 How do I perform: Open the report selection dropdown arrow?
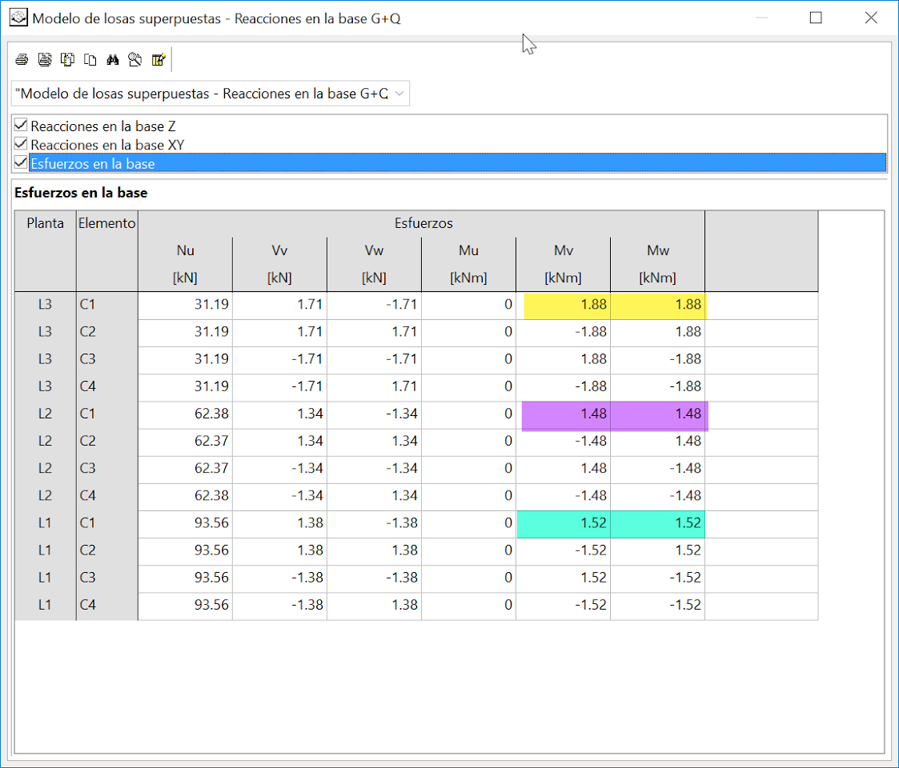[x=399, y=94]
